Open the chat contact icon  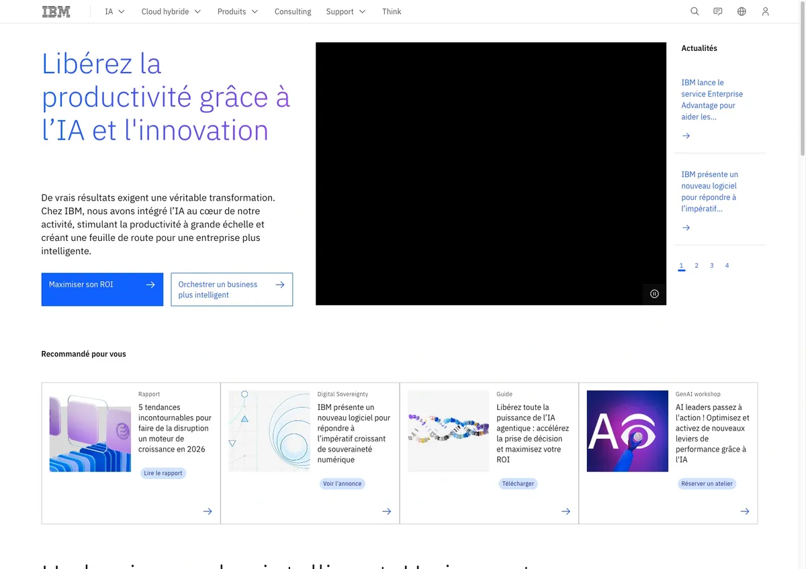pos(718,11)
